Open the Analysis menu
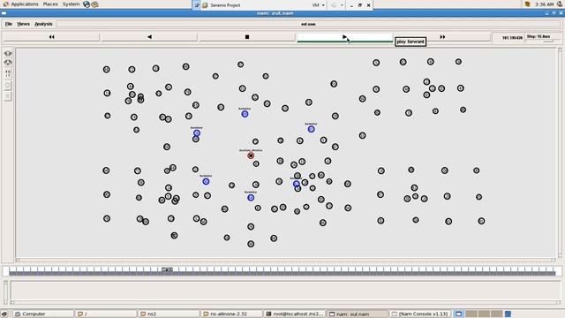 click(x=43, y=24)
